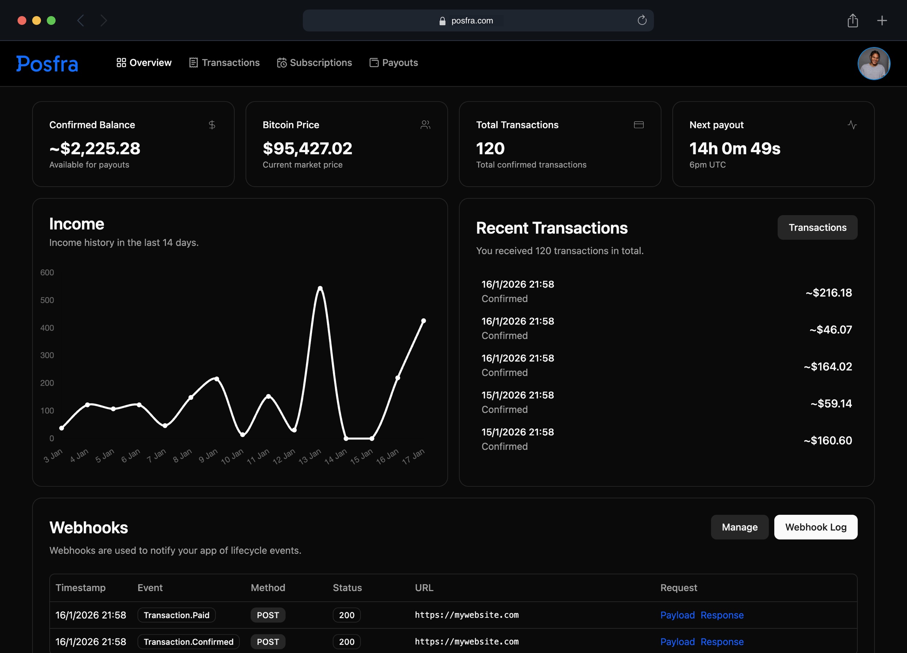The width and height of the screenshot is (907, 653).
Task: Click the activity pulse icon on Next payout
Action: tap(852, 125)
